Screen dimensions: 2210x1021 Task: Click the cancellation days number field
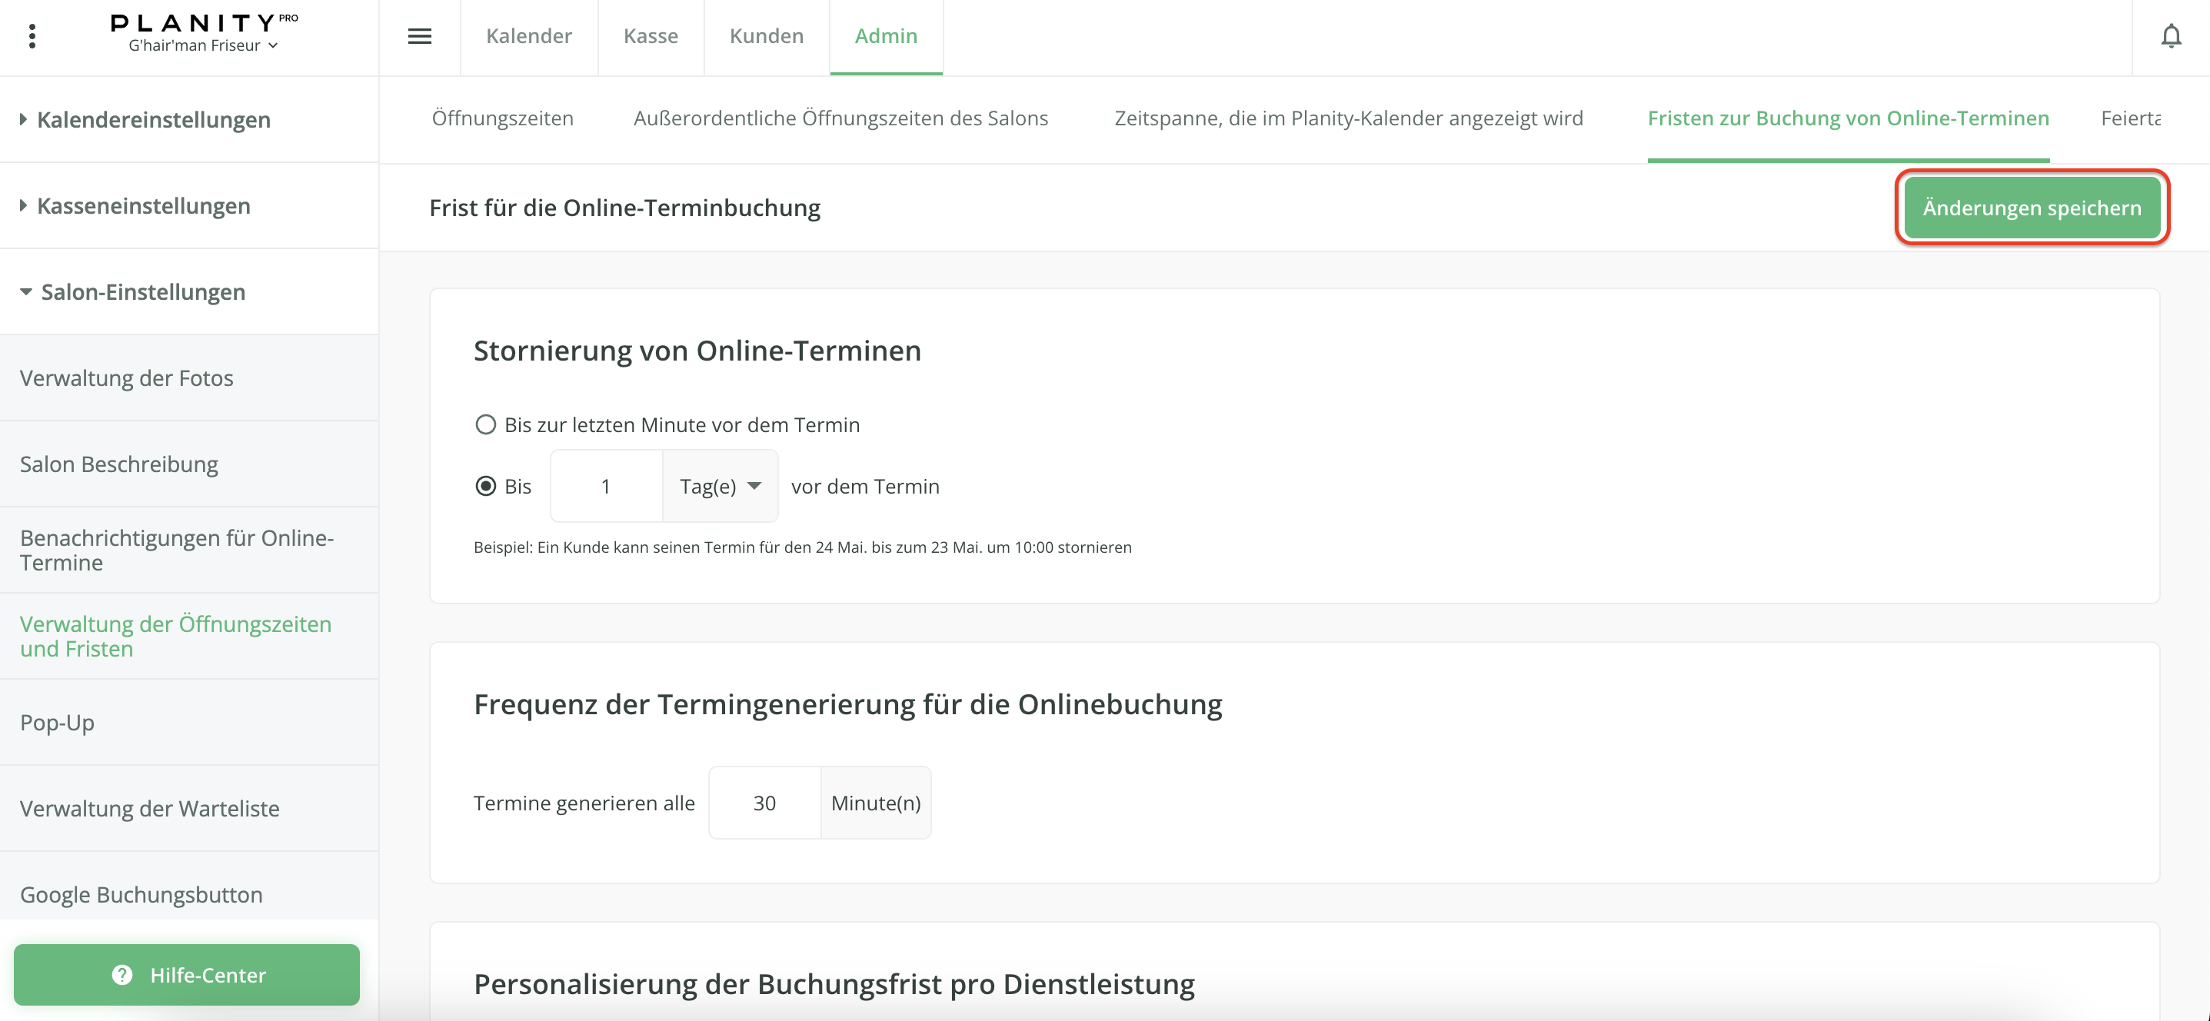tap(606, 487)
